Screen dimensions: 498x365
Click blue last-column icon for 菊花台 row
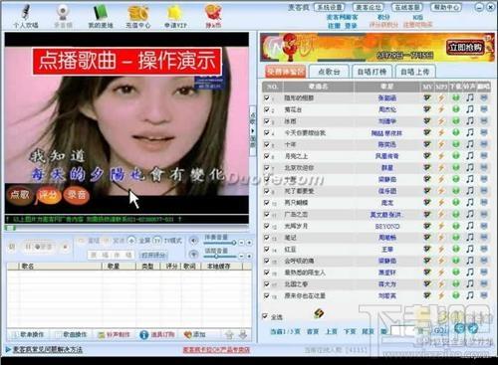click(484, 109)
